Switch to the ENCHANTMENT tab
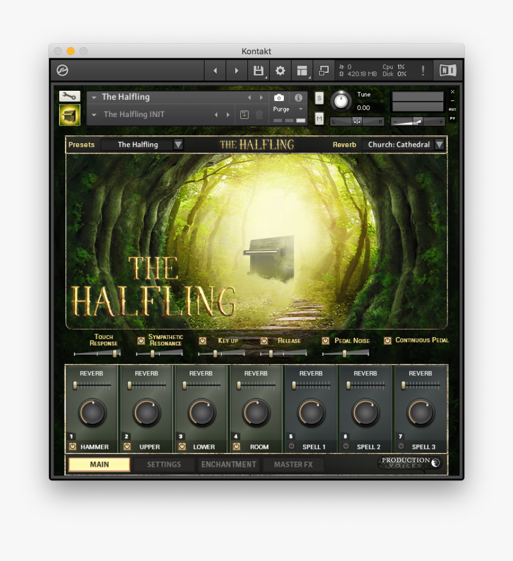Screen dimensions: 513x561 (x=229, y=464)
